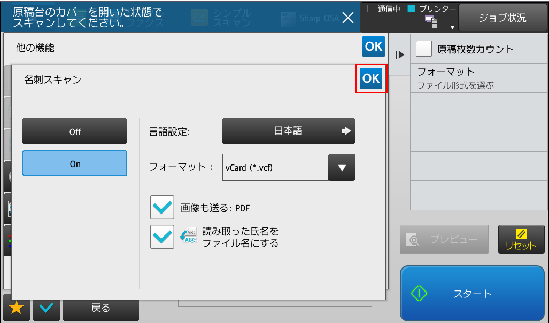
Task: Click the ABC file name icon
Action: tap(188, 236)
